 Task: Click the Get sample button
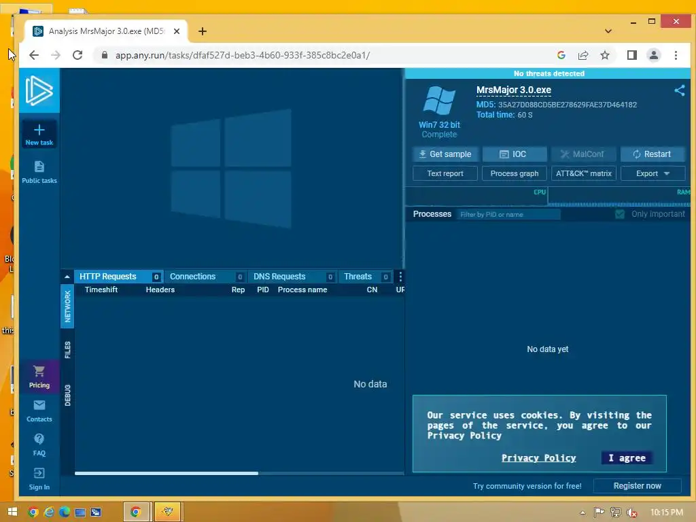point(445,154)
